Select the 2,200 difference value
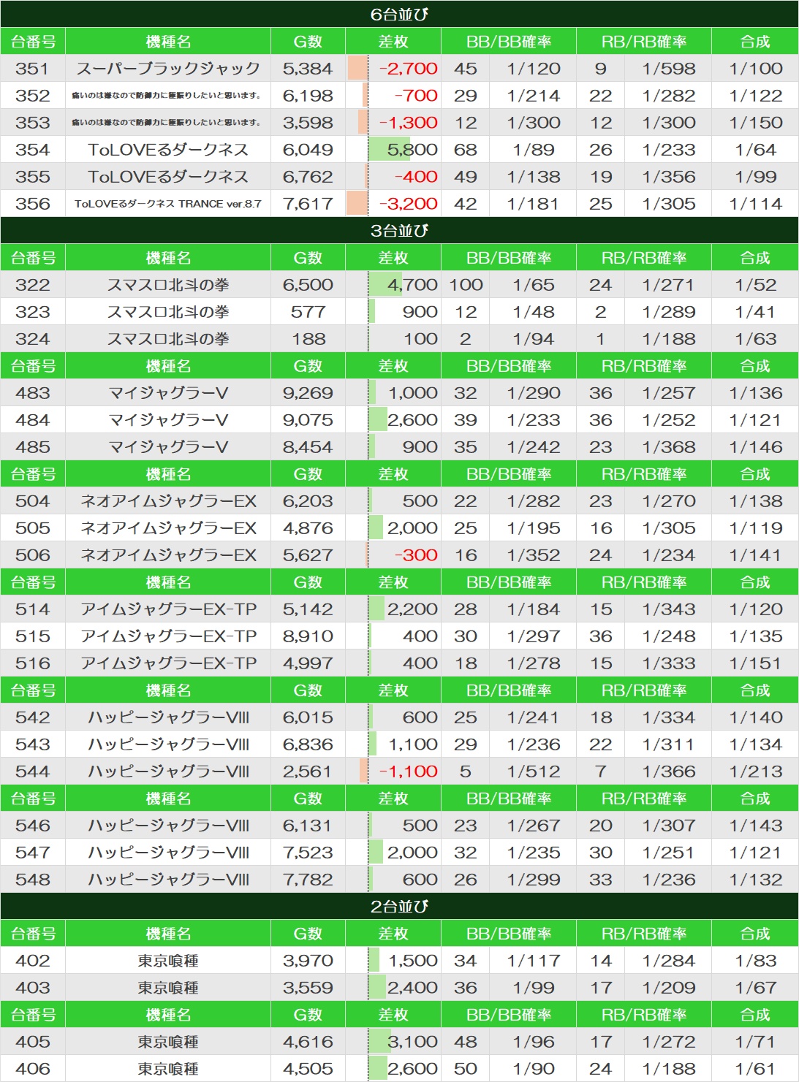 412,609
